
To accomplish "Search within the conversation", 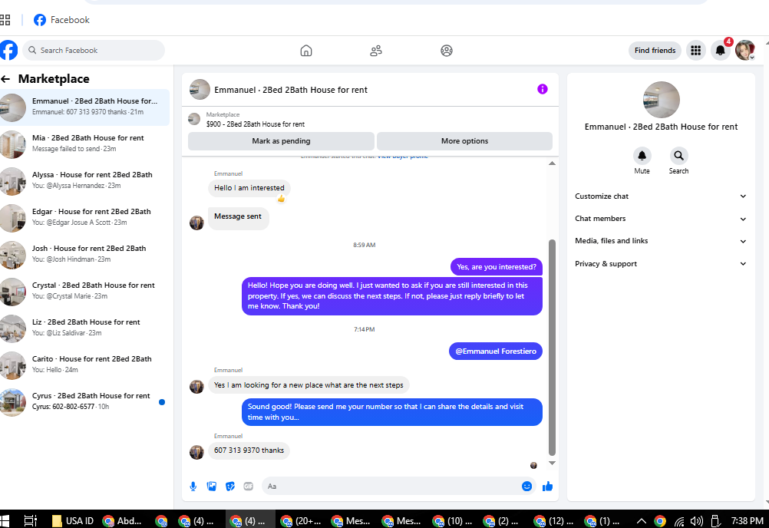I will (x=678, y=156).
